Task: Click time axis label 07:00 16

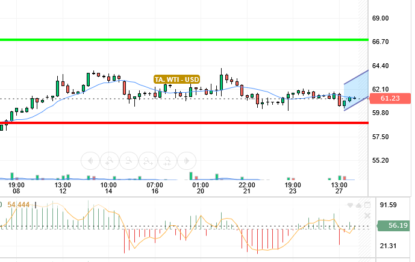Action: point(155,188)
